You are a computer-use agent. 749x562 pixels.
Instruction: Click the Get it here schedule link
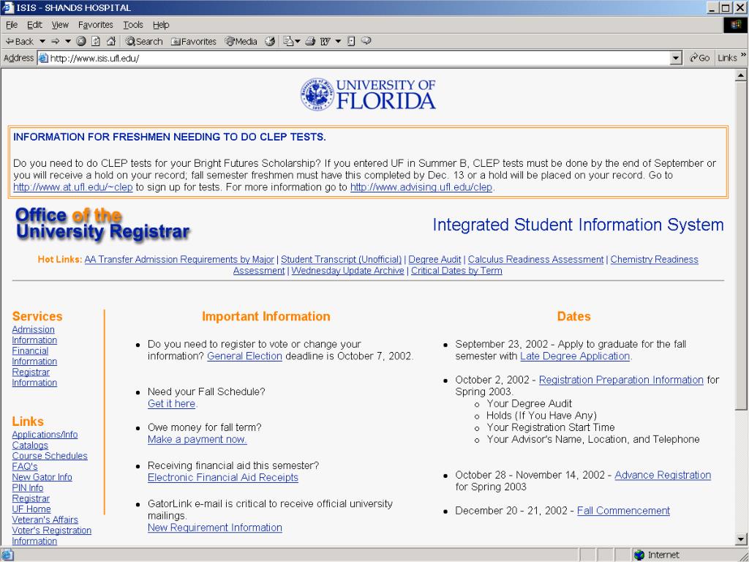pyautogui.click(x=171, y=403)
